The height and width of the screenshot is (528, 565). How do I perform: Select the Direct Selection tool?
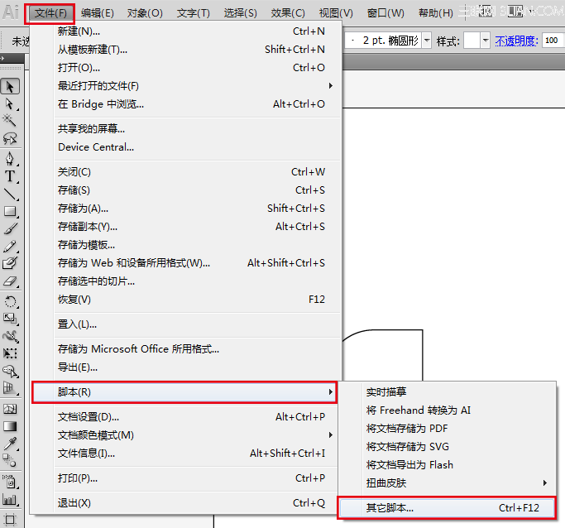10,104
